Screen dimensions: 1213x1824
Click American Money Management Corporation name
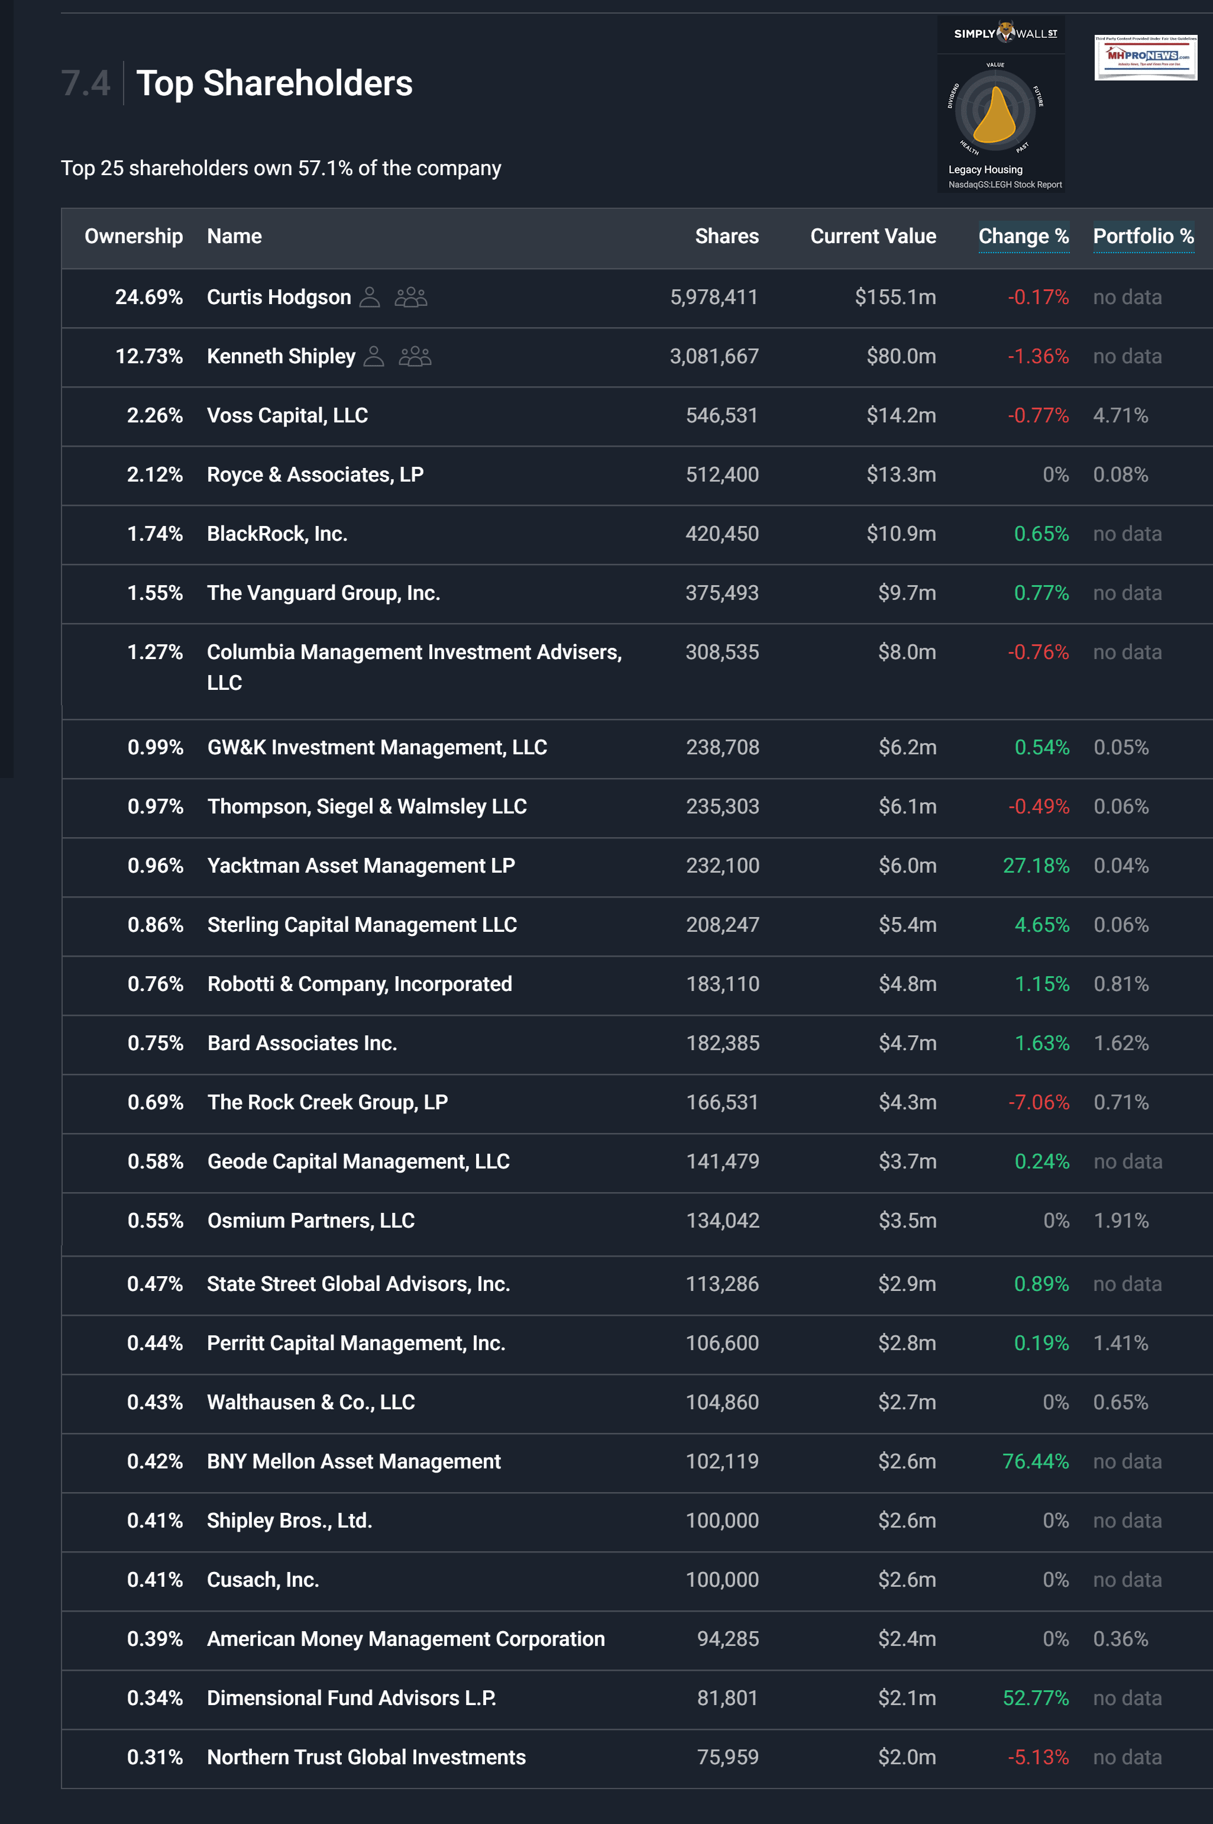406,1639
